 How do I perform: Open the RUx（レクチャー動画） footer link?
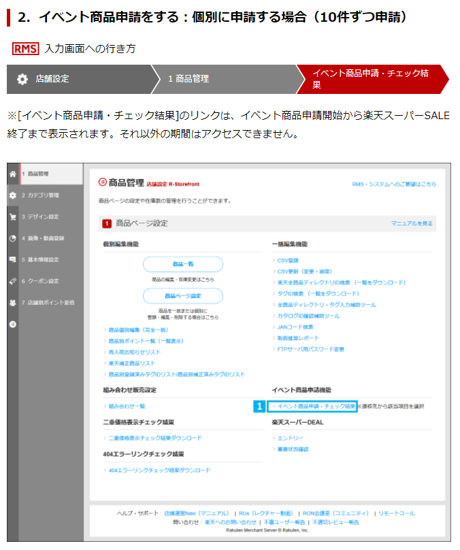pos(266,513)
